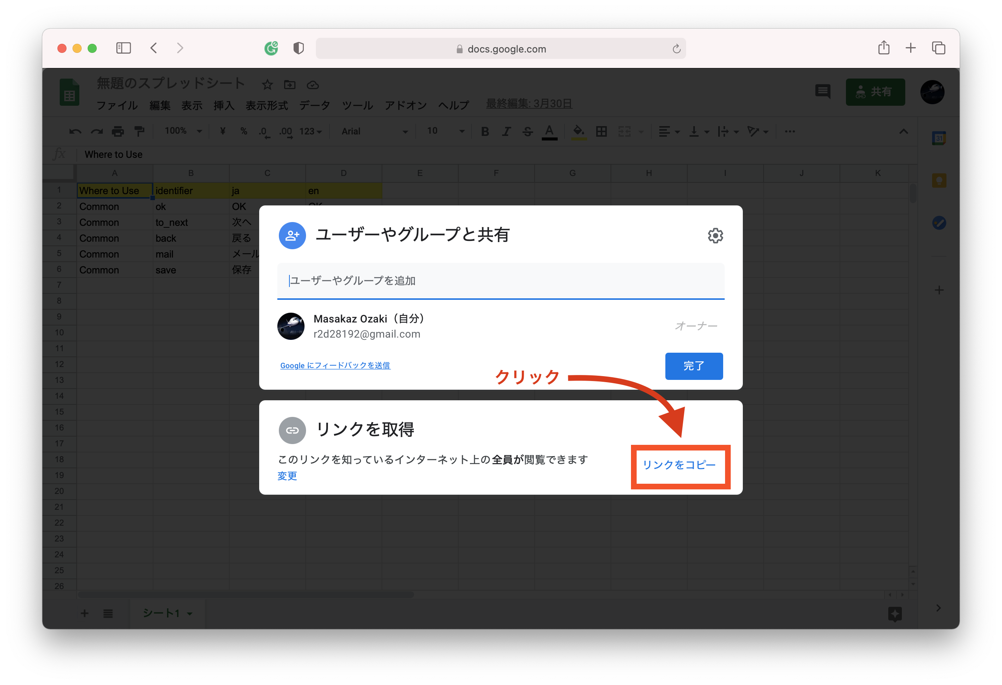Open text color picker
Image resolution: width=1002 pixels, height=685 pixels.
coord(549,131)
